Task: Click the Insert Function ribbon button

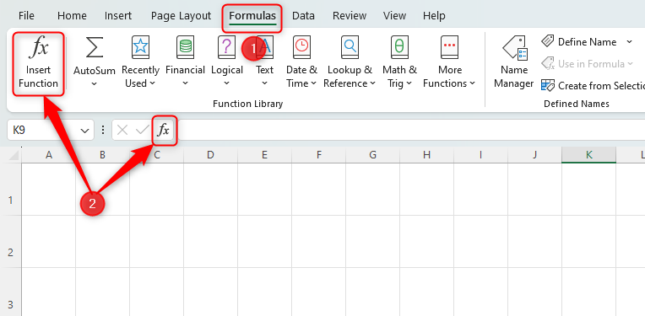Action: (39, 65)
